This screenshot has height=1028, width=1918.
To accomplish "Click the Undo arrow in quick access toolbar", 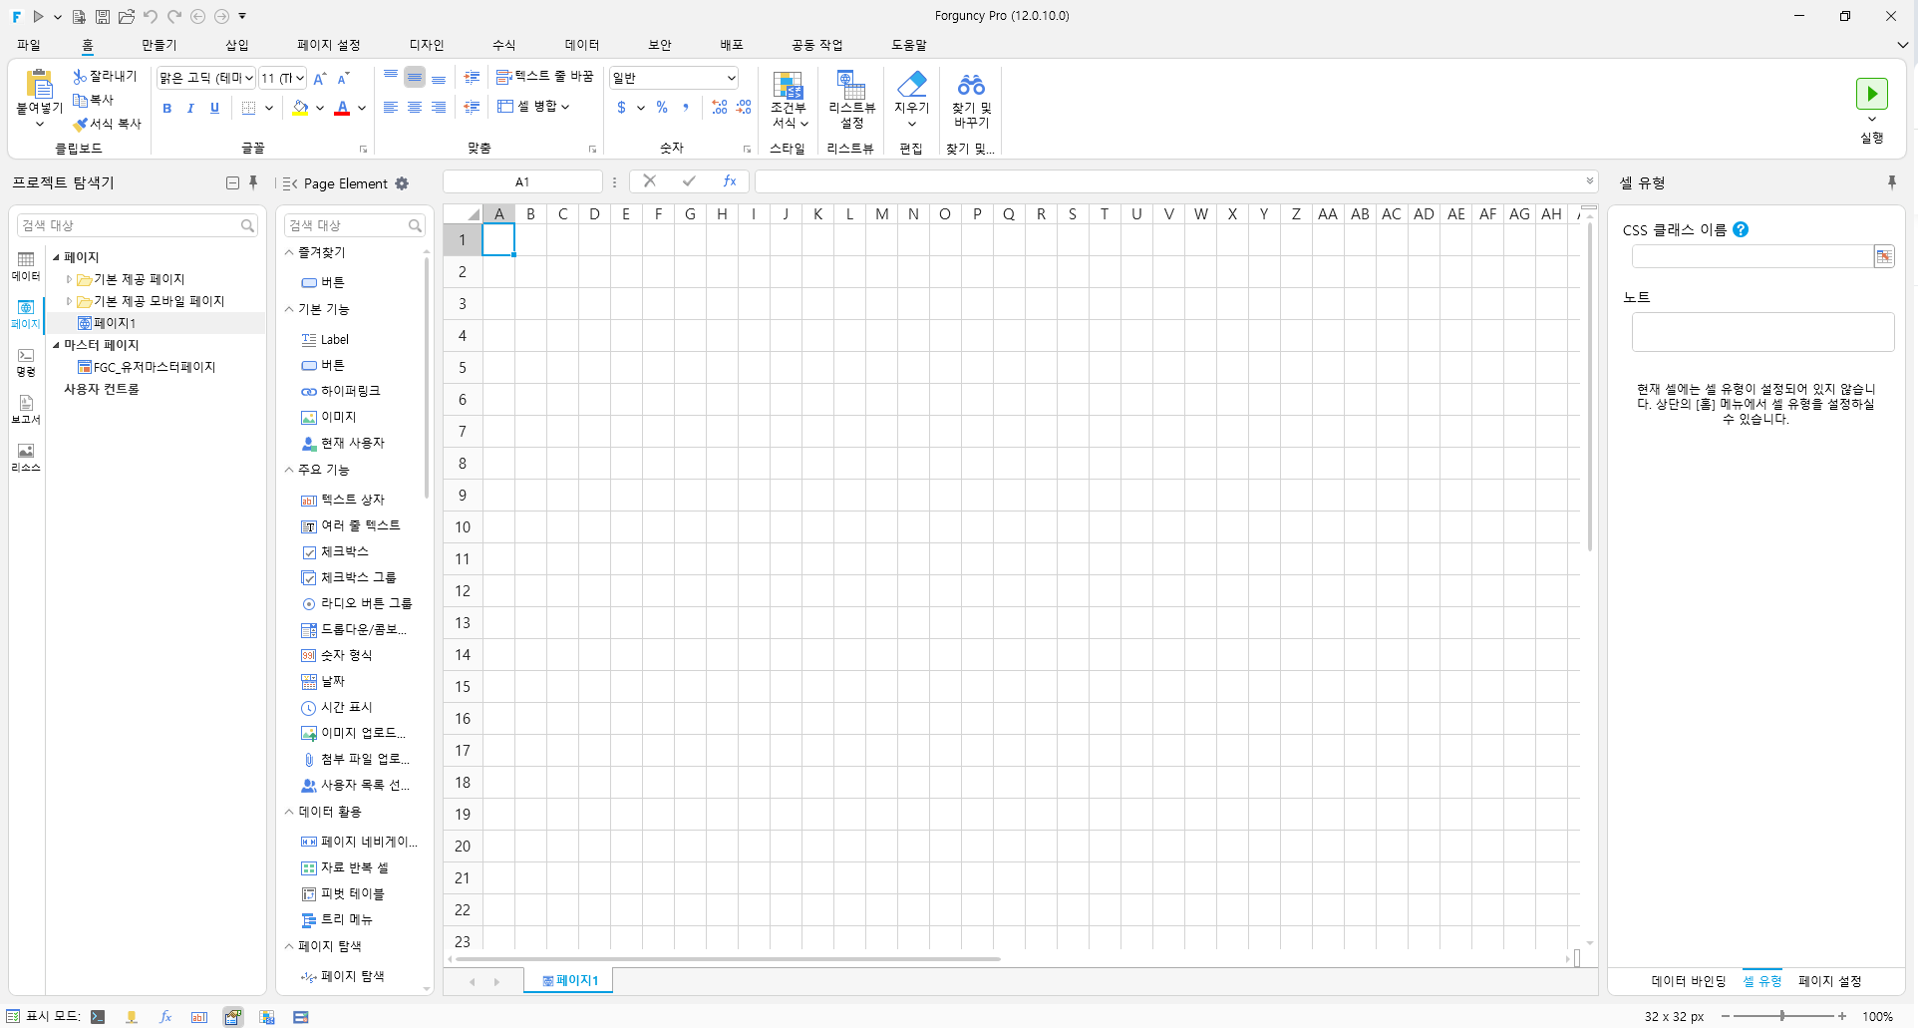I will click(x=151, y=16).
